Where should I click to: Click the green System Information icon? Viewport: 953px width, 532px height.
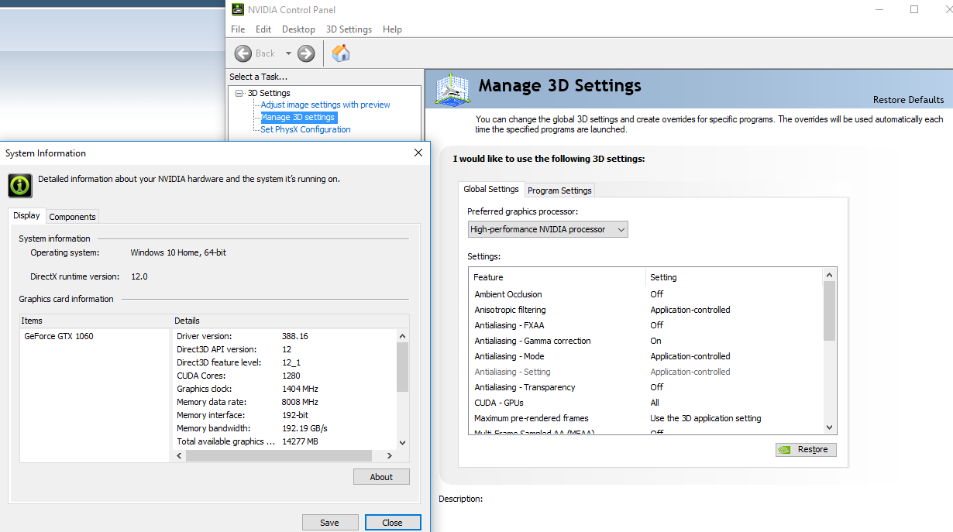[20, 185]
